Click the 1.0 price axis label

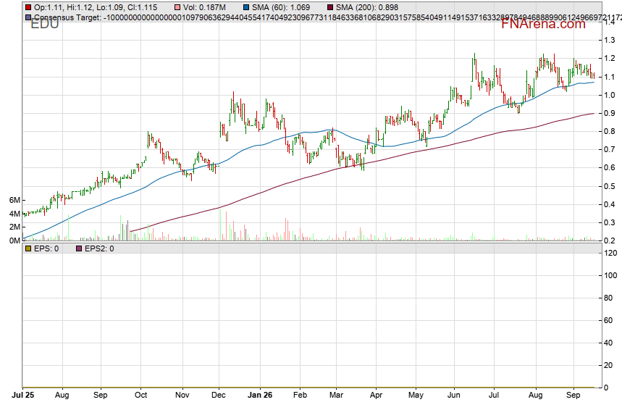609,95
